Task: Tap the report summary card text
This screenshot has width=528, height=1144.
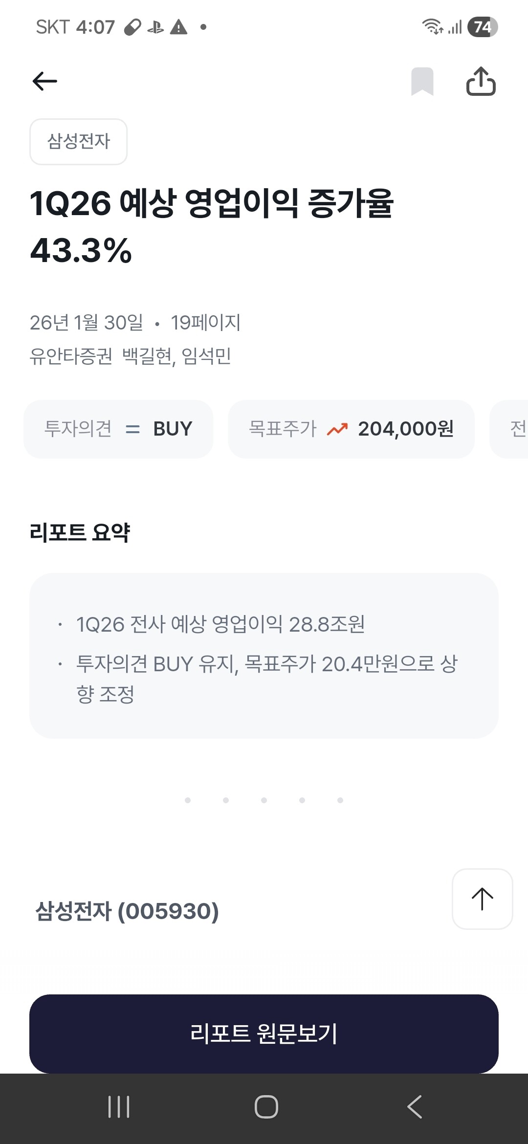Action: (264, 655)
